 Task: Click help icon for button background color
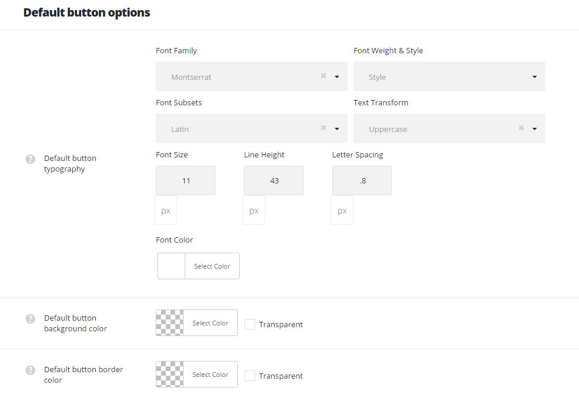pyautogui.click(x=31, y=319)
